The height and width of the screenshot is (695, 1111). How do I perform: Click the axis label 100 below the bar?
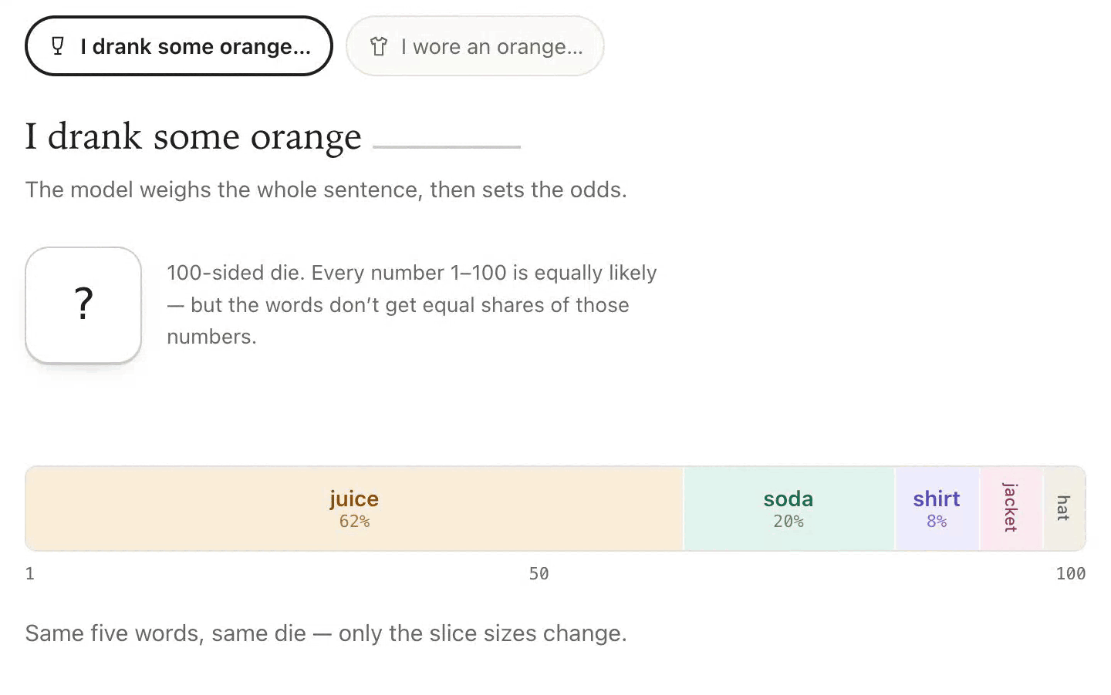1071,573
